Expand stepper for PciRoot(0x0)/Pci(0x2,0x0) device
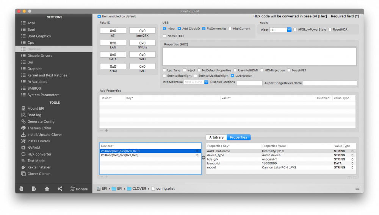Image resolution: width=379 pixels, height=215 pixels. (x=197, y=155)
